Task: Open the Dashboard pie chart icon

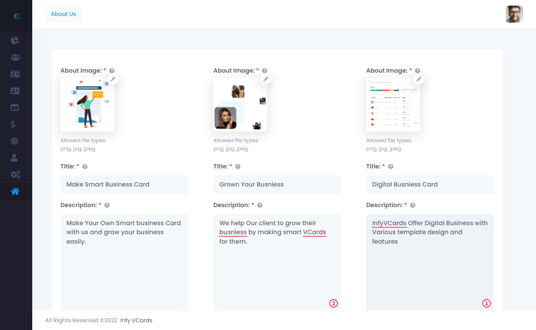Action: [x=15, y=40]
